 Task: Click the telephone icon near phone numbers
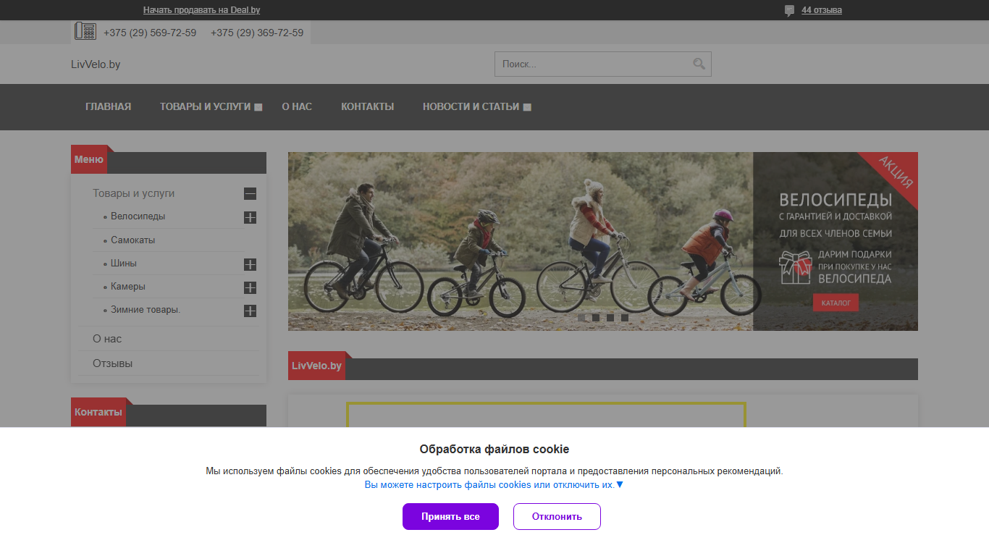point(85,31)
